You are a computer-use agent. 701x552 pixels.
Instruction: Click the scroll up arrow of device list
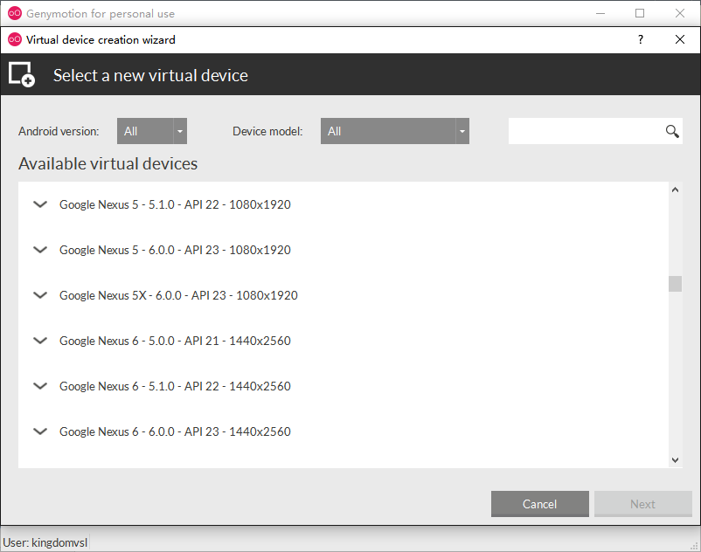click(x=675, y=190)
